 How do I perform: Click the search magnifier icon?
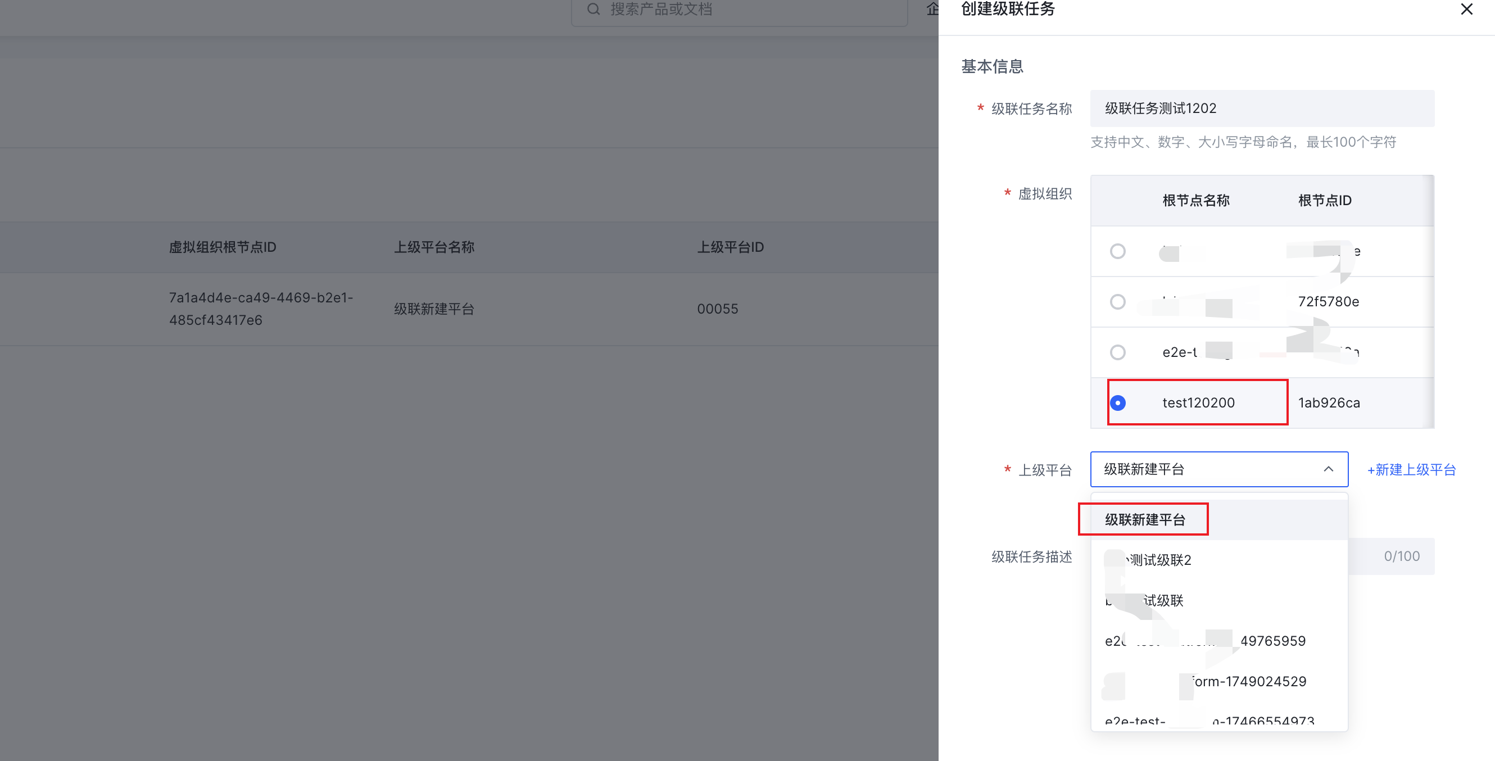[x=592, y=10]
